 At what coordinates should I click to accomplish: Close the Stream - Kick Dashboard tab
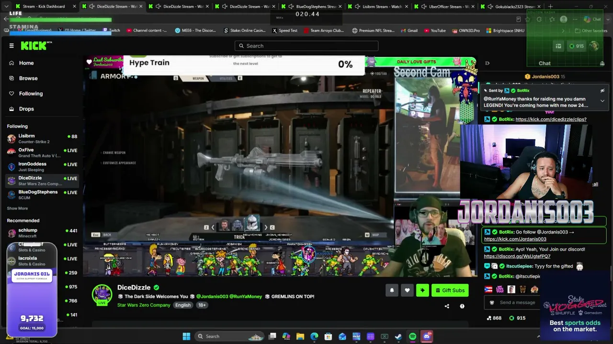(x=74, y=6)
